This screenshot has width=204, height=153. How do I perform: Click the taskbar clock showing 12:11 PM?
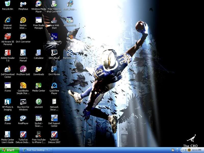point(196,150)
